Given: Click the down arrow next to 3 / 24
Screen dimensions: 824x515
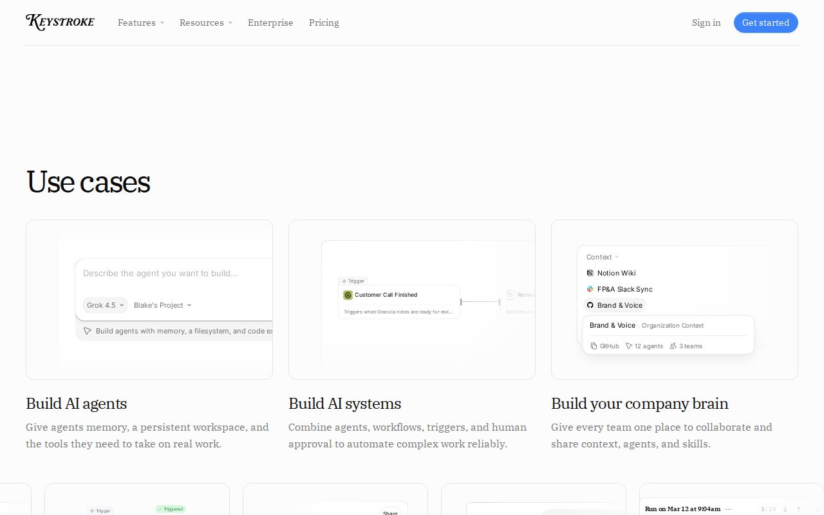Looking at the screenshot, I should [785, 509].
